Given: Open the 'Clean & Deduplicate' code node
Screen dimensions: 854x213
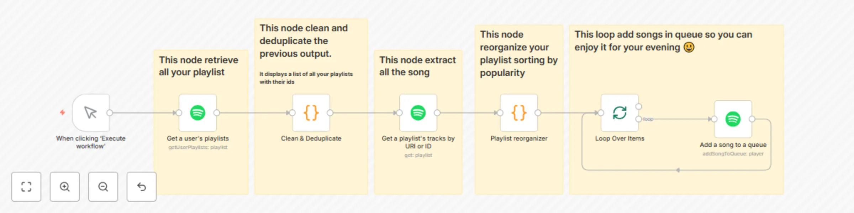Looking at the screenshot, I should pos(311,113).
